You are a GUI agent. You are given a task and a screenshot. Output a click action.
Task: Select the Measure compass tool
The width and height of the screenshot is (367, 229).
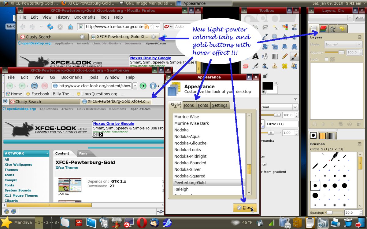(285, 36)
